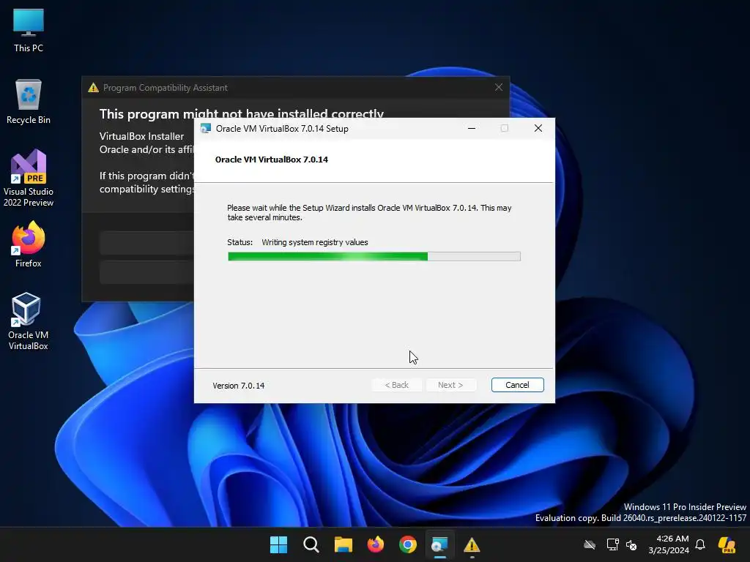Click "This program might not have installed correctly" heading
750x562 pixels.
point(241,113)
